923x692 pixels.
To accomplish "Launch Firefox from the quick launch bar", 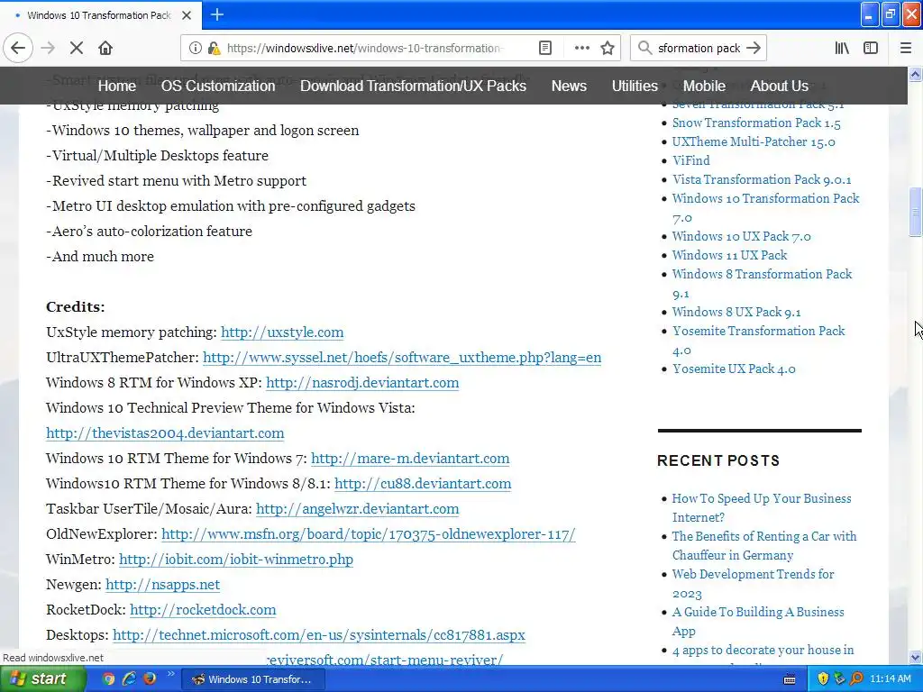I will point(150,678).
